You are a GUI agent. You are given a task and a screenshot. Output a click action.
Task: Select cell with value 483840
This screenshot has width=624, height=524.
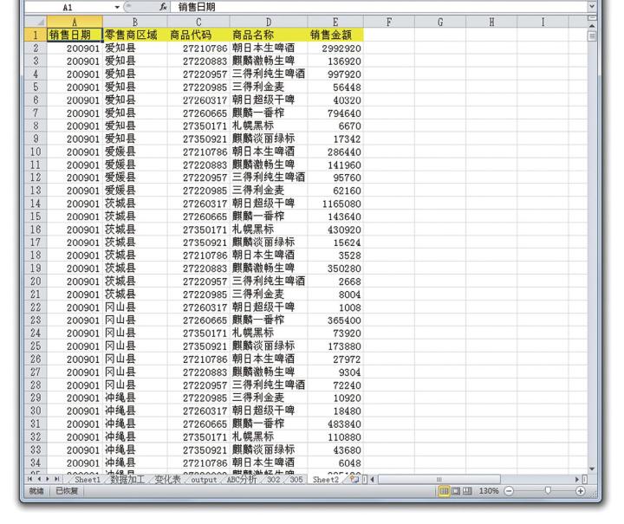335,424
